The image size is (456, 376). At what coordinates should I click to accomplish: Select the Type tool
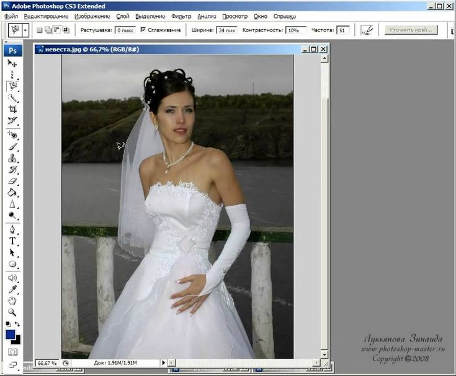click(12, 241)
